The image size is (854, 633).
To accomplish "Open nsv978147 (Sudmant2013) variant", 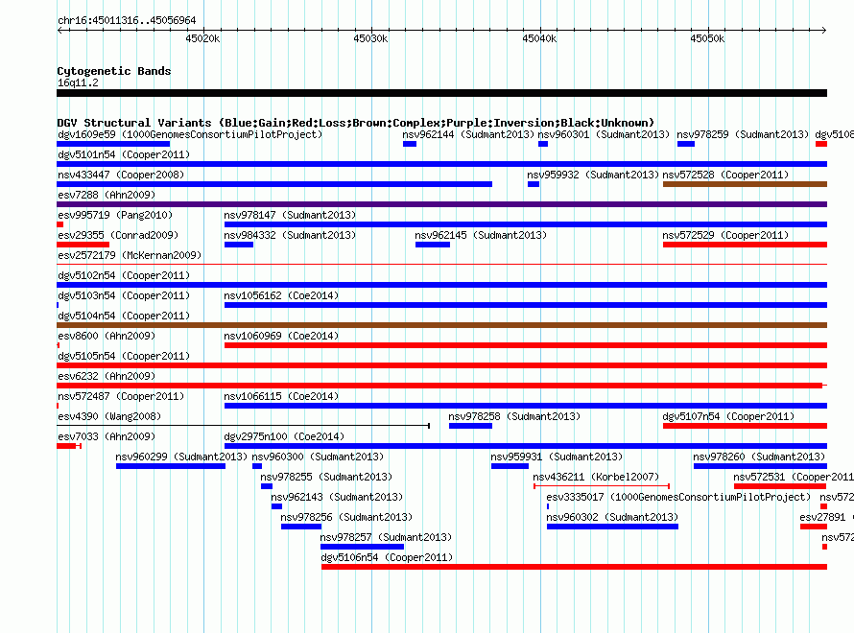I will 290,215.
